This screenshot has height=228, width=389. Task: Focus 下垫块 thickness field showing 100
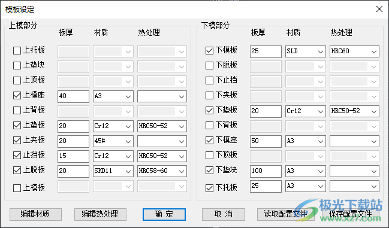point(266,171)
